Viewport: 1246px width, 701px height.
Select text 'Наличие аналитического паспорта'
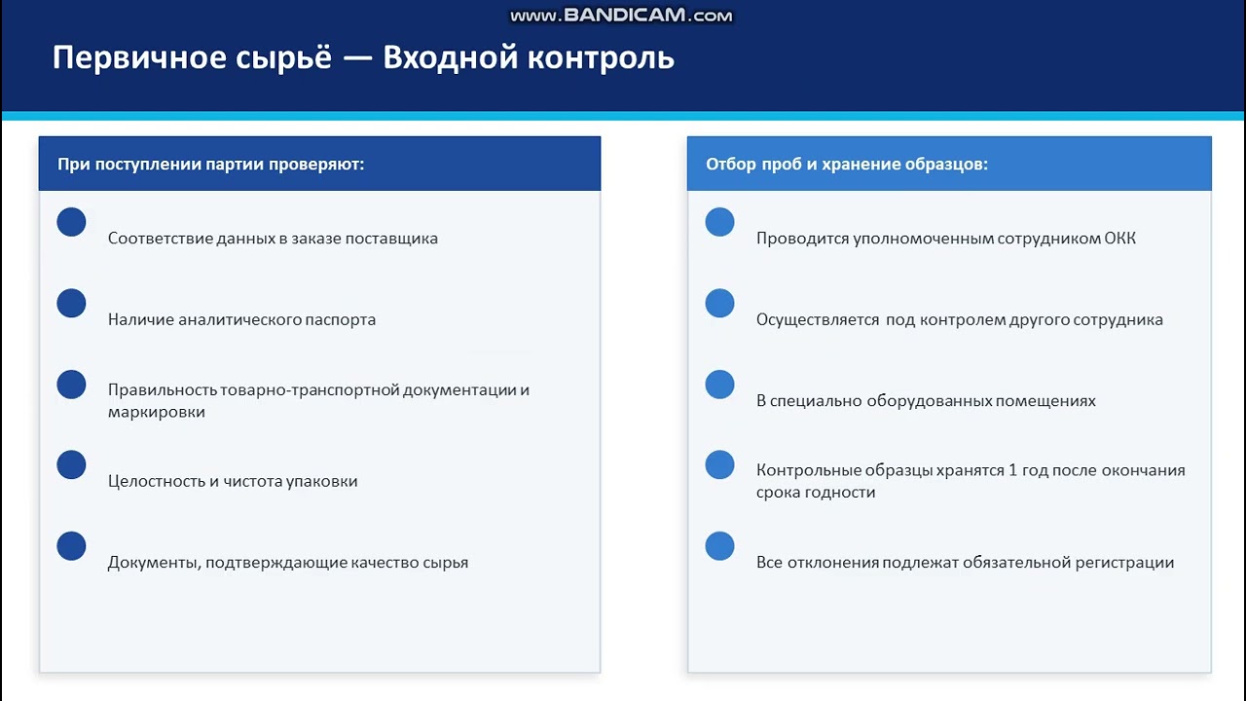[x=241, y=319]
